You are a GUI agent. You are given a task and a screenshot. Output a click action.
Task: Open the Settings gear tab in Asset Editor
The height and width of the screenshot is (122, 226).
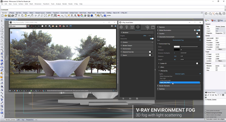tap(138, 27)
